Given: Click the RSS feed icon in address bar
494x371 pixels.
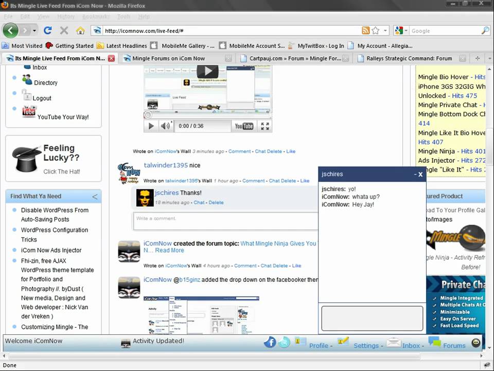Looking at the screenshot, I should coord(365,30).
